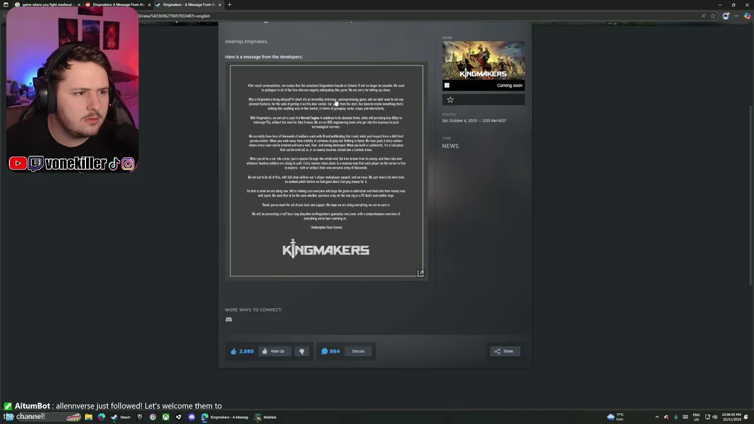The height and width of the screenshot is (424, 754).
Task: Click the Instagram icon in streamer overlay
Action: coord(128,164)
